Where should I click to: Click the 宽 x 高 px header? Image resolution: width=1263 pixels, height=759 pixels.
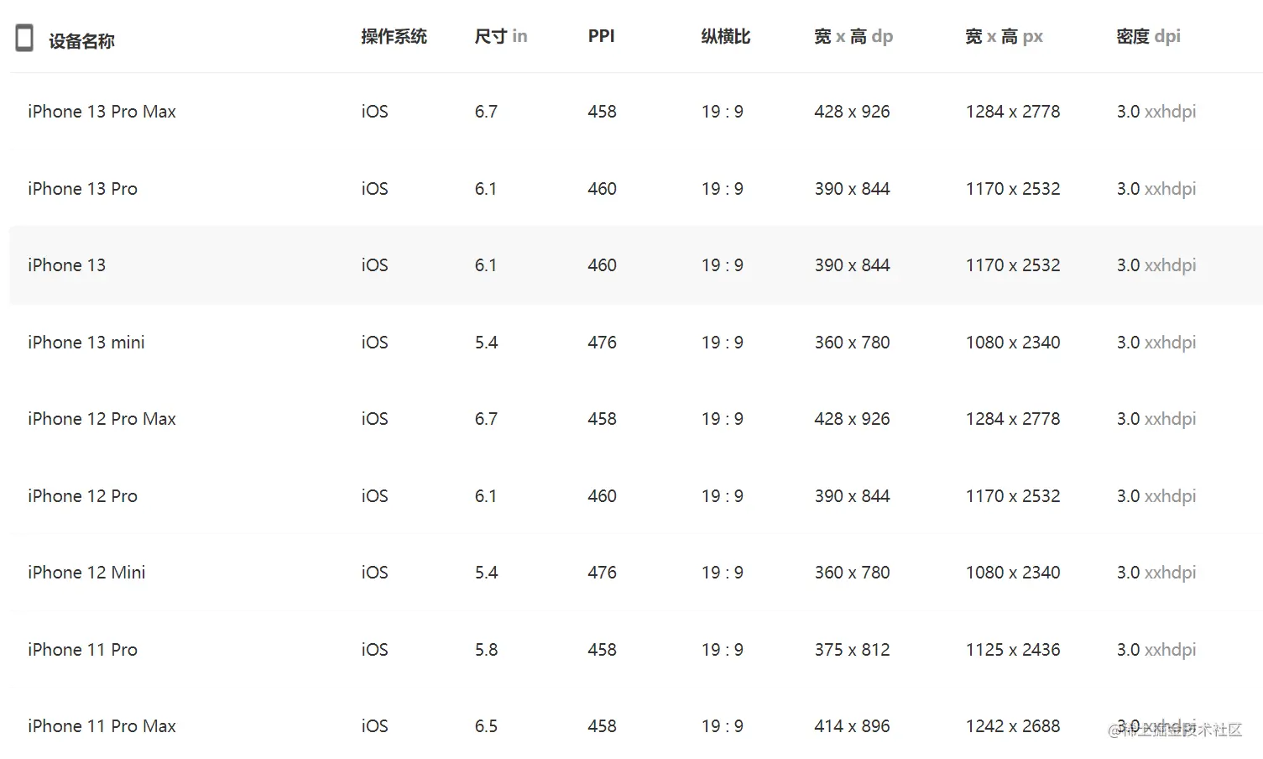tap(1004, 36)
